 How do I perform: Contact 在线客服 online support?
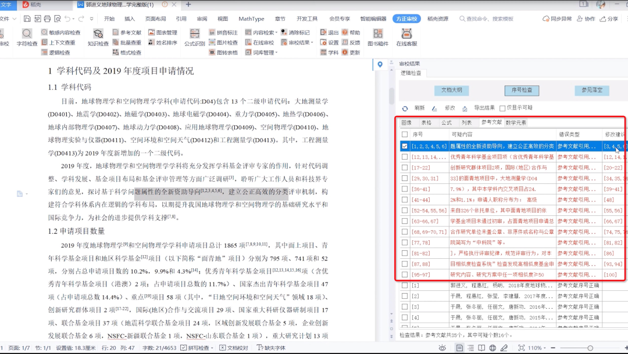pos(406,38)
